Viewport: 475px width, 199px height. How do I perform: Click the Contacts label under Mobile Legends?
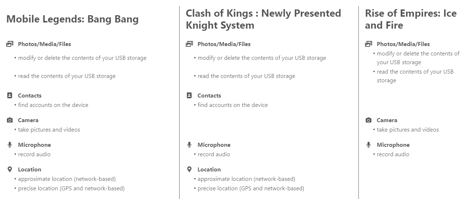click(x=30, y=96)
